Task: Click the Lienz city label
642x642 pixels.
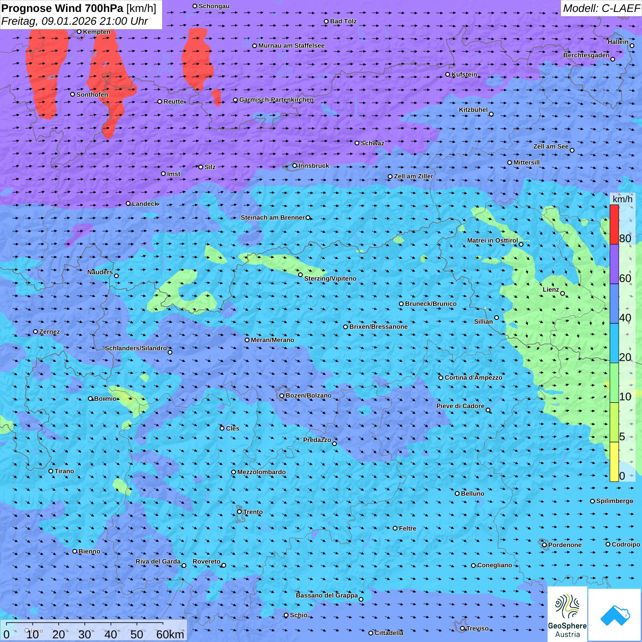Action: click(x=551, y=289)
